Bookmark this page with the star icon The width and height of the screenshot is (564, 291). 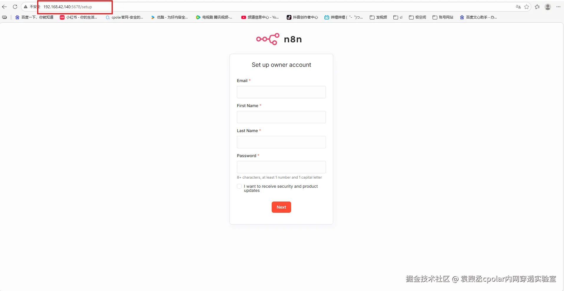coord(527,7)
